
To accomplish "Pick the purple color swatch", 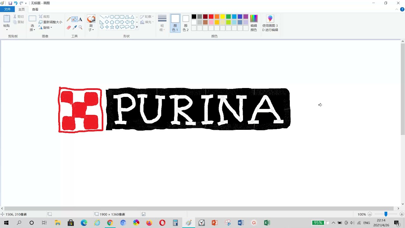I will 246,16.
